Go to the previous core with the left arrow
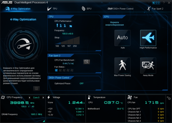Viewport: 172px width, 123px height. (x=29, y=97)
